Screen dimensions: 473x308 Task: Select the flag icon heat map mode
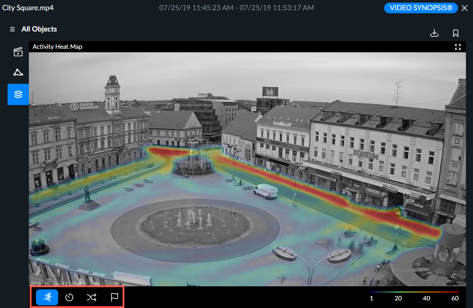point(114,297)
